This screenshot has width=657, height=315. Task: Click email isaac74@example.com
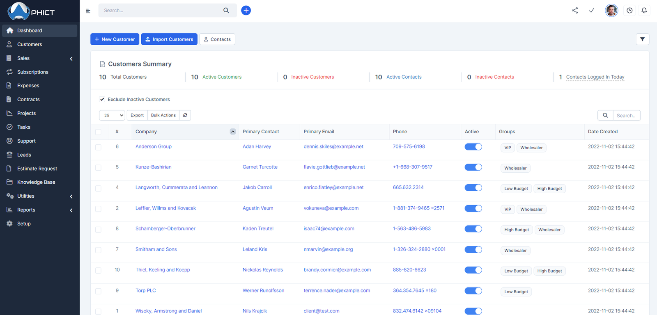pos(329,228)
